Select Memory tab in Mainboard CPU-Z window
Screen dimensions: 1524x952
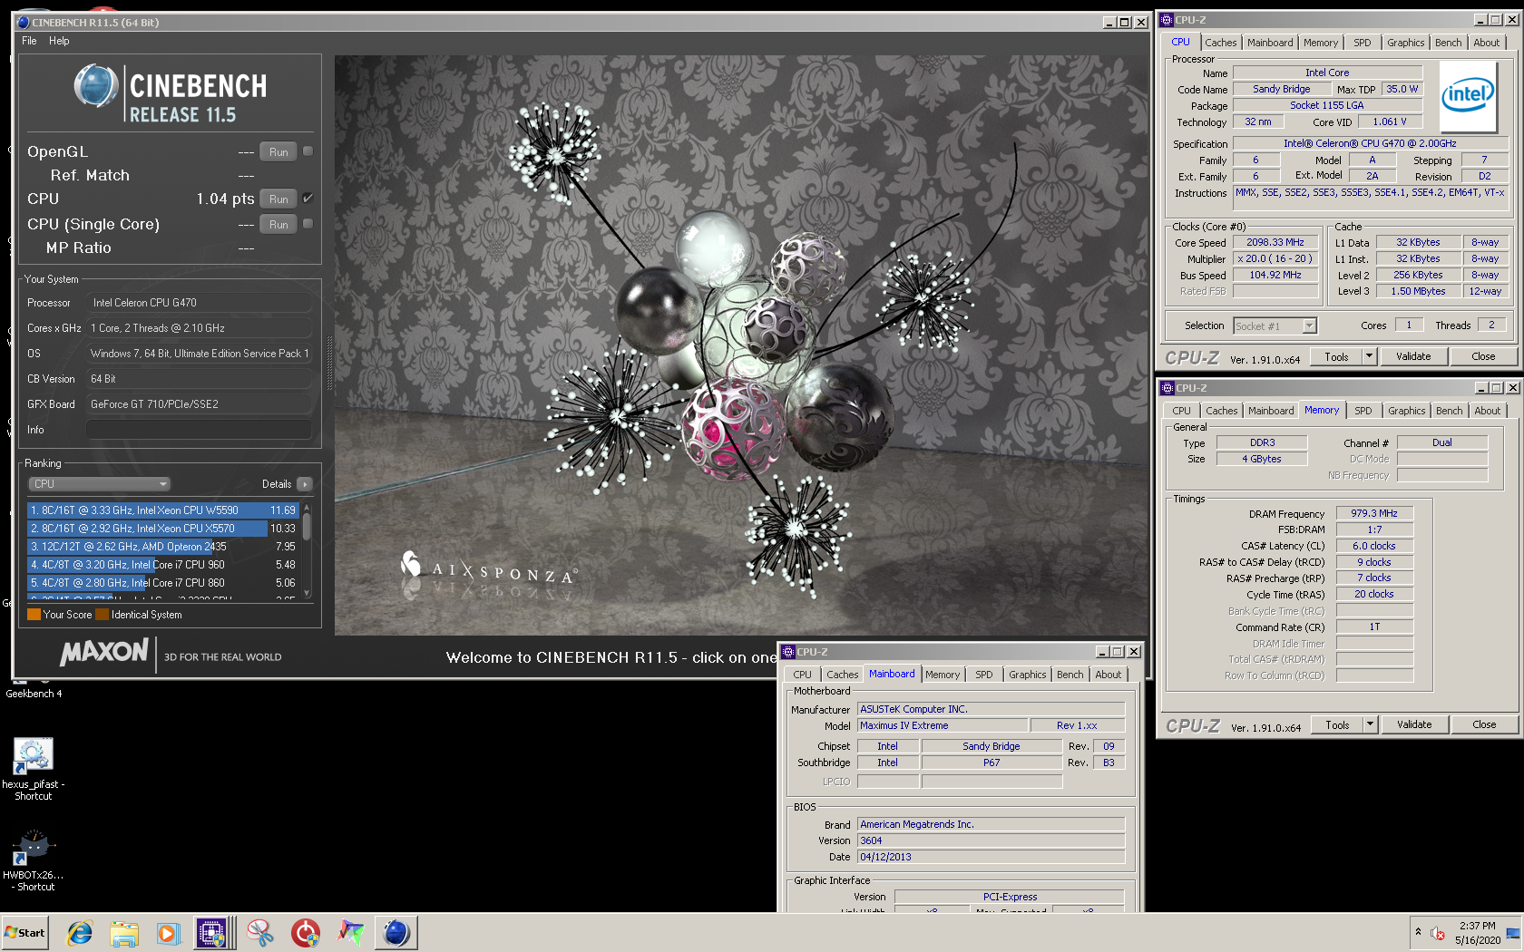pyautogui.click(x=943, y=675)
